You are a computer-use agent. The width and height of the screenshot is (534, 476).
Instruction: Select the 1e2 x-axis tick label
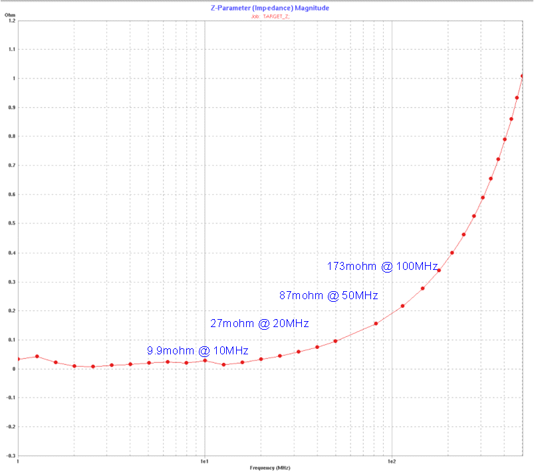[x=392, y=461]
